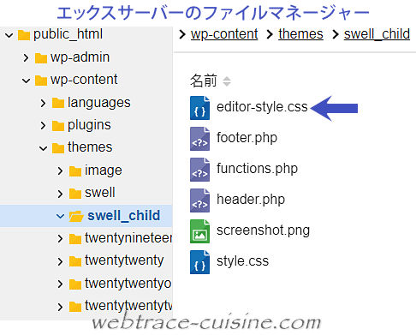416x335 pixels.
Task: Click the open swell_child folder icon
Action: [x=76, y=216]
